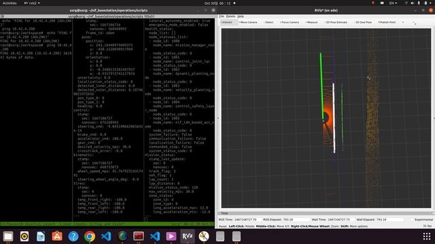Activate the Publish Point tool
Viewport: 435px width, 244px height.
(x=387, y=22)
